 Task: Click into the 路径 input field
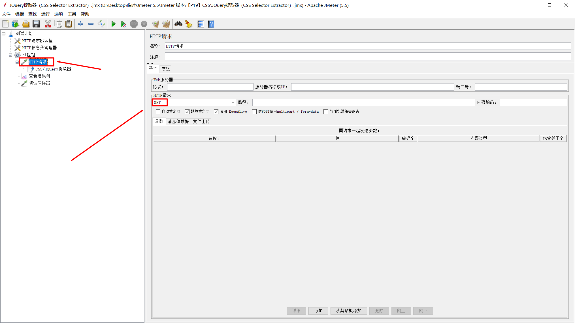tap(363, 102)
